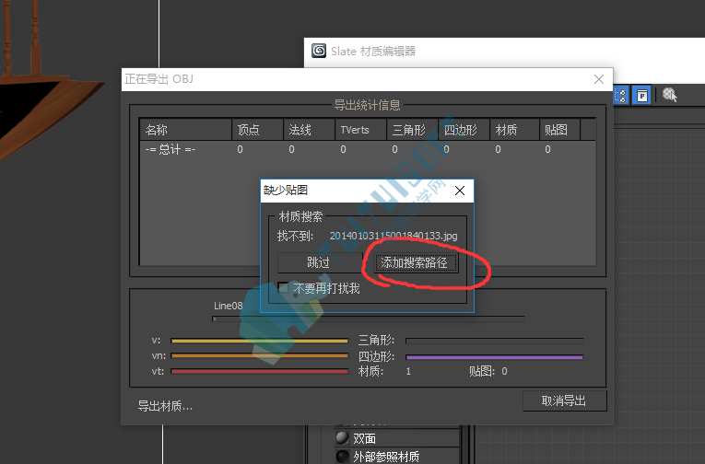This screenshot has width=705, height=464.
Task: Close the 缺少贴图 dialog
Action: click(460, 191)
